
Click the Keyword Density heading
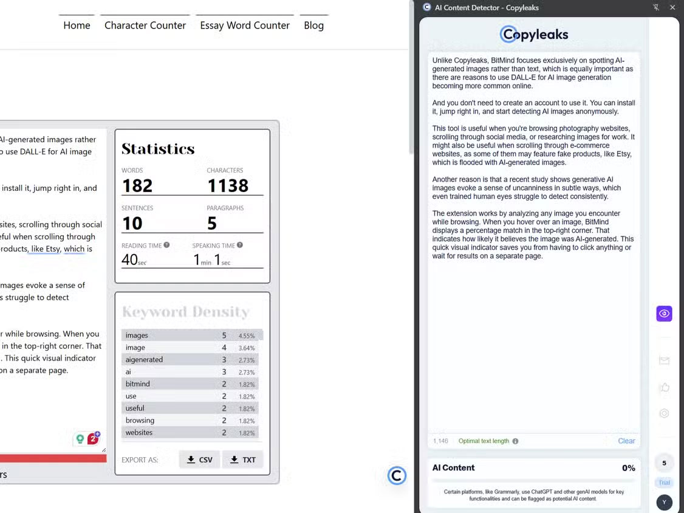coord(186,312)
